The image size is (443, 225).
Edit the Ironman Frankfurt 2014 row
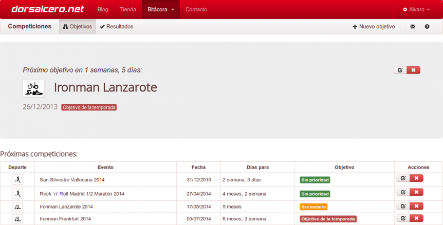pyautogui.click(x=403, y=218)
